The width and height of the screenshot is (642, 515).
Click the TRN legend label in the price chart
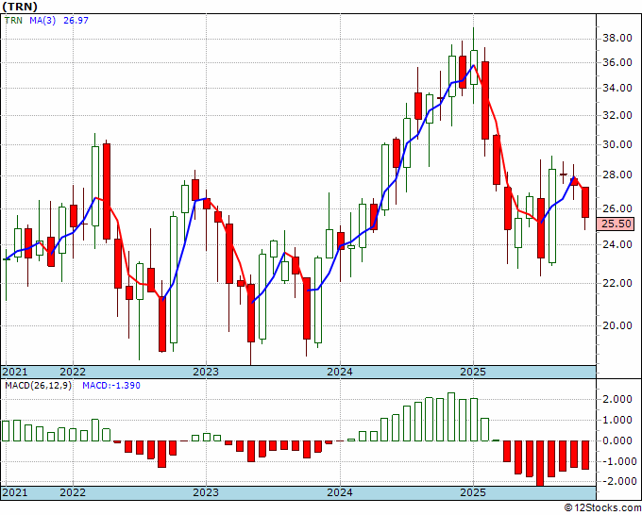click(x=13, y=21)
